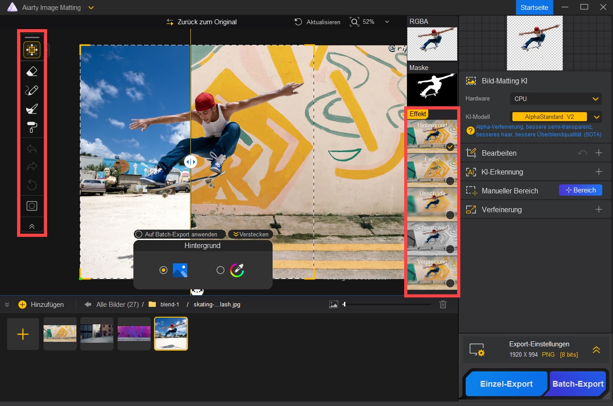Click the zoom magnifier icon

[354, 22]
